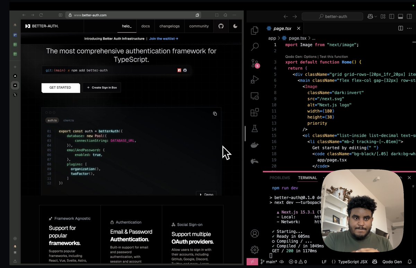Open the Accounts menu in VS Code
Viewport: 416px width, 268px height.
coord(254,233)
